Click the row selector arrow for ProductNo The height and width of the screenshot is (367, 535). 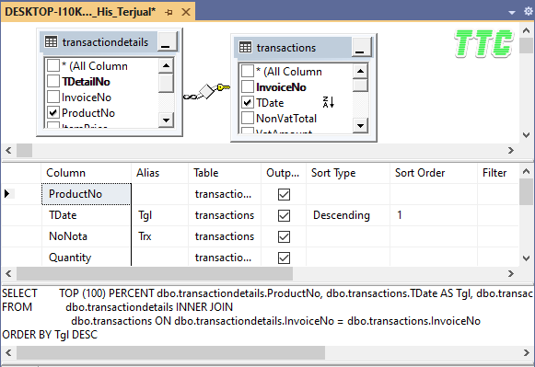[7, 193]
